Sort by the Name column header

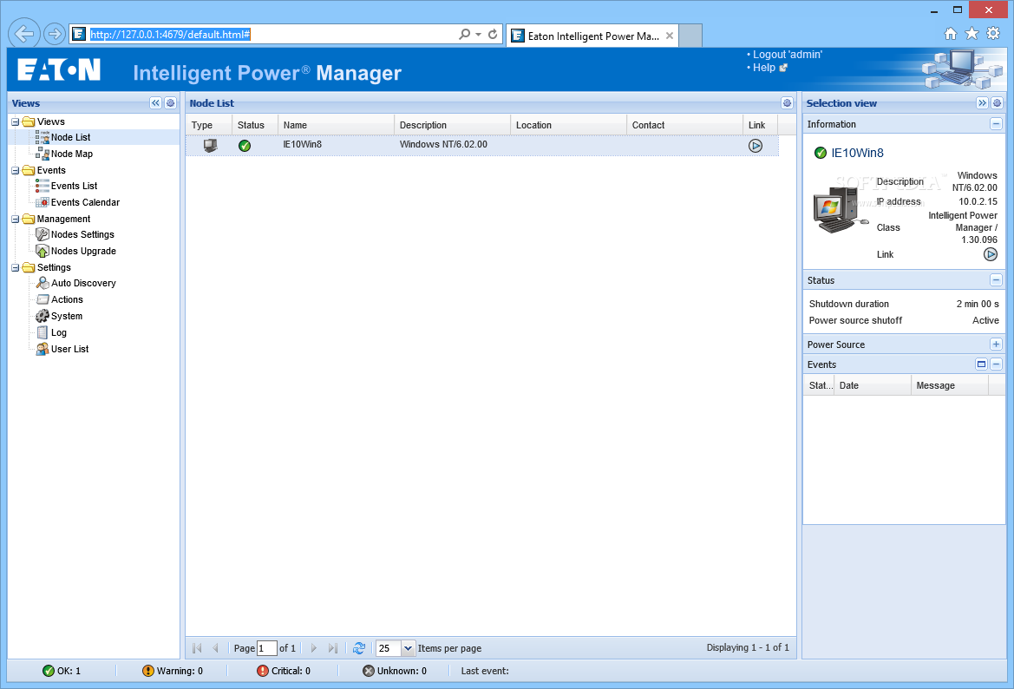(337, 125)
